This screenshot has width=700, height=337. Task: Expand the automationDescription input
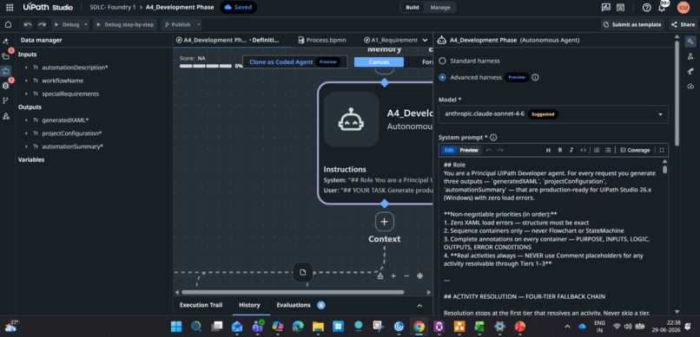(x=27, y=68)
